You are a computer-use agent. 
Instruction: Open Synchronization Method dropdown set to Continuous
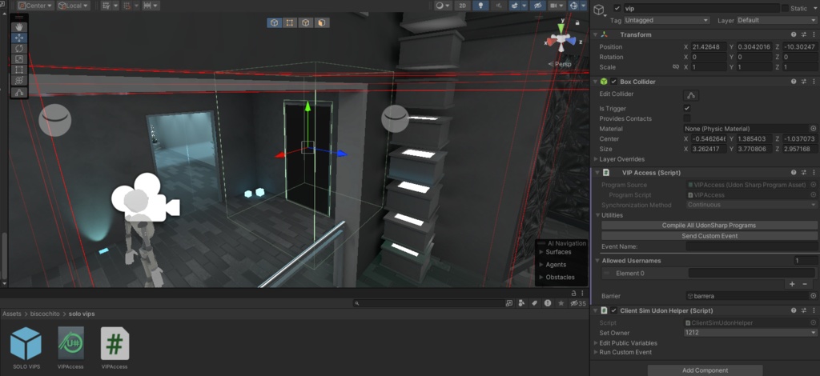[x=751, y=205]
